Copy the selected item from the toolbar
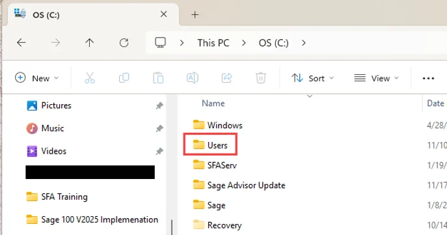This screenshot has width=447, height=235. (x=124, y=78)
